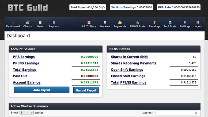208x117 pixels.
Task: Click the Auto Payout button
Action: (42, 90)
